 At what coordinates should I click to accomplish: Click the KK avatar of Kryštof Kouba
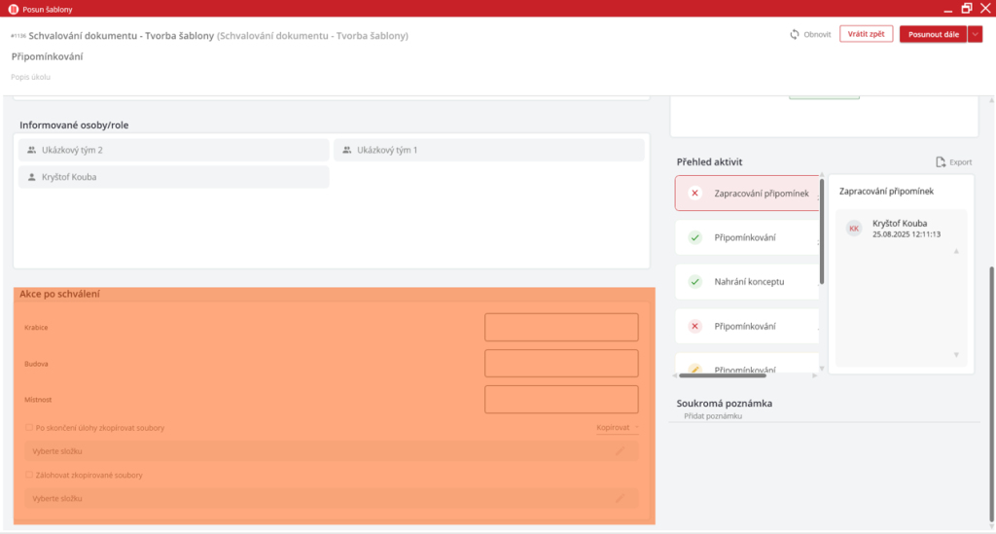[854, 229]
